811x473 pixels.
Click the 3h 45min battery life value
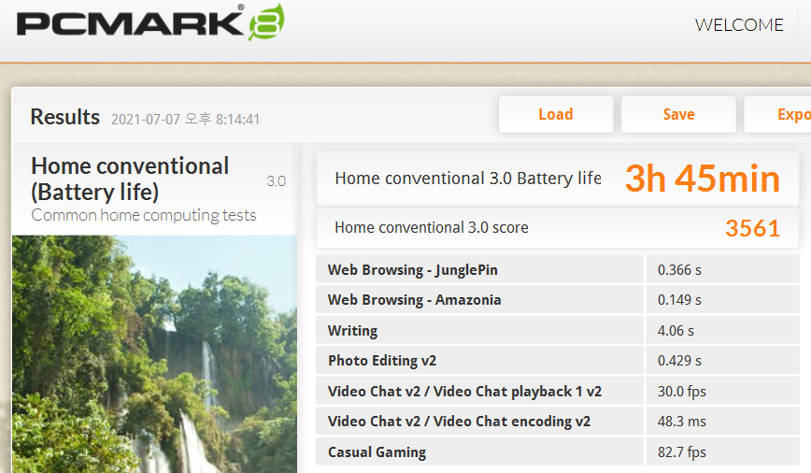(x=703, y=179)
